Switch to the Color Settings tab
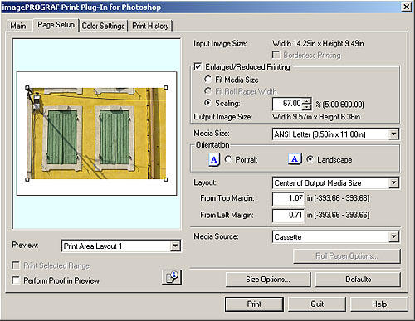415x321 pixels. click(x=103, y=26)
